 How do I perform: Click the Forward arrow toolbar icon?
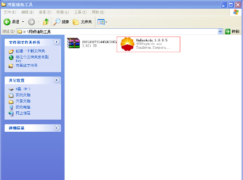click(x=31, y=22)
